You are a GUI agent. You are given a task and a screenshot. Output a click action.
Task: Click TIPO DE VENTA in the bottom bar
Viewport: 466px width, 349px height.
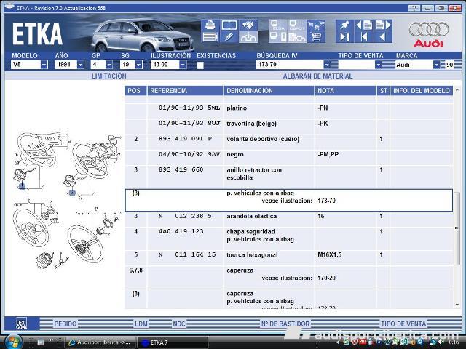coord(403,324)
